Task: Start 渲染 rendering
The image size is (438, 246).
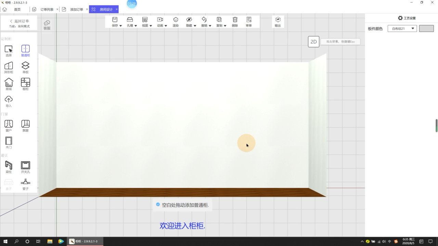Action: [x=176, y=22]
